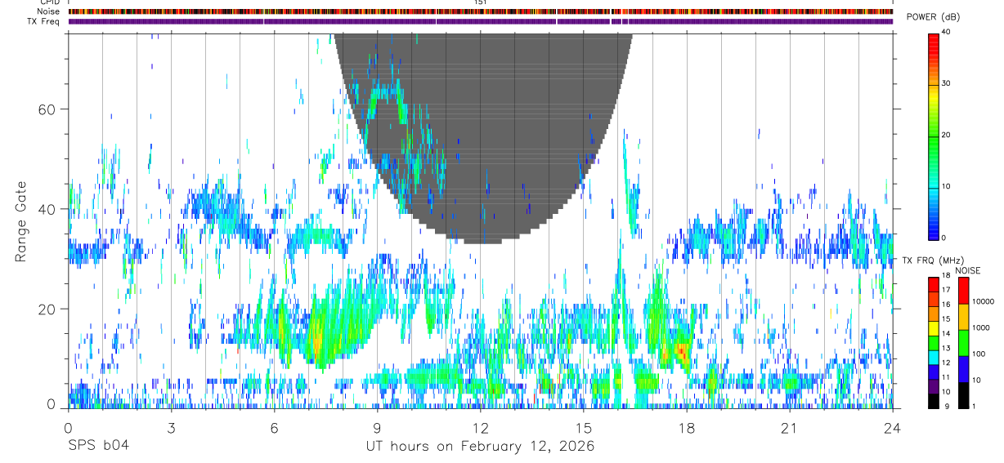
Task: Click the x-axis tick label '12'
Action: [x=480, y=429]
